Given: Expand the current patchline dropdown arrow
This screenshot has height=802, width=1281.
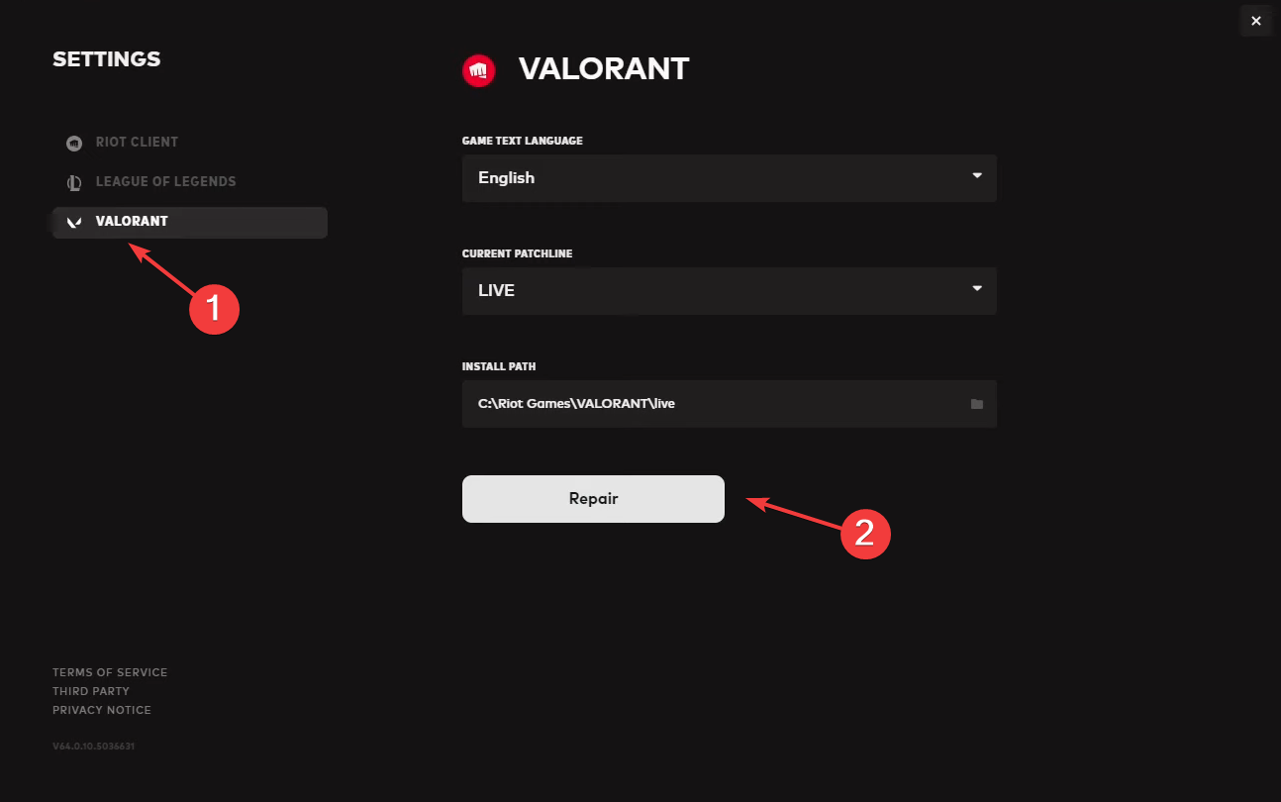Looking at the screenshot, I should (977, 289).
